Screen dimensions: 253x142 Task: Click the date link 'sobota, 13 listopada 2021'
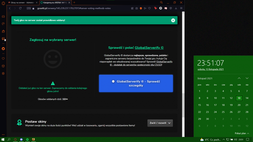210,69
